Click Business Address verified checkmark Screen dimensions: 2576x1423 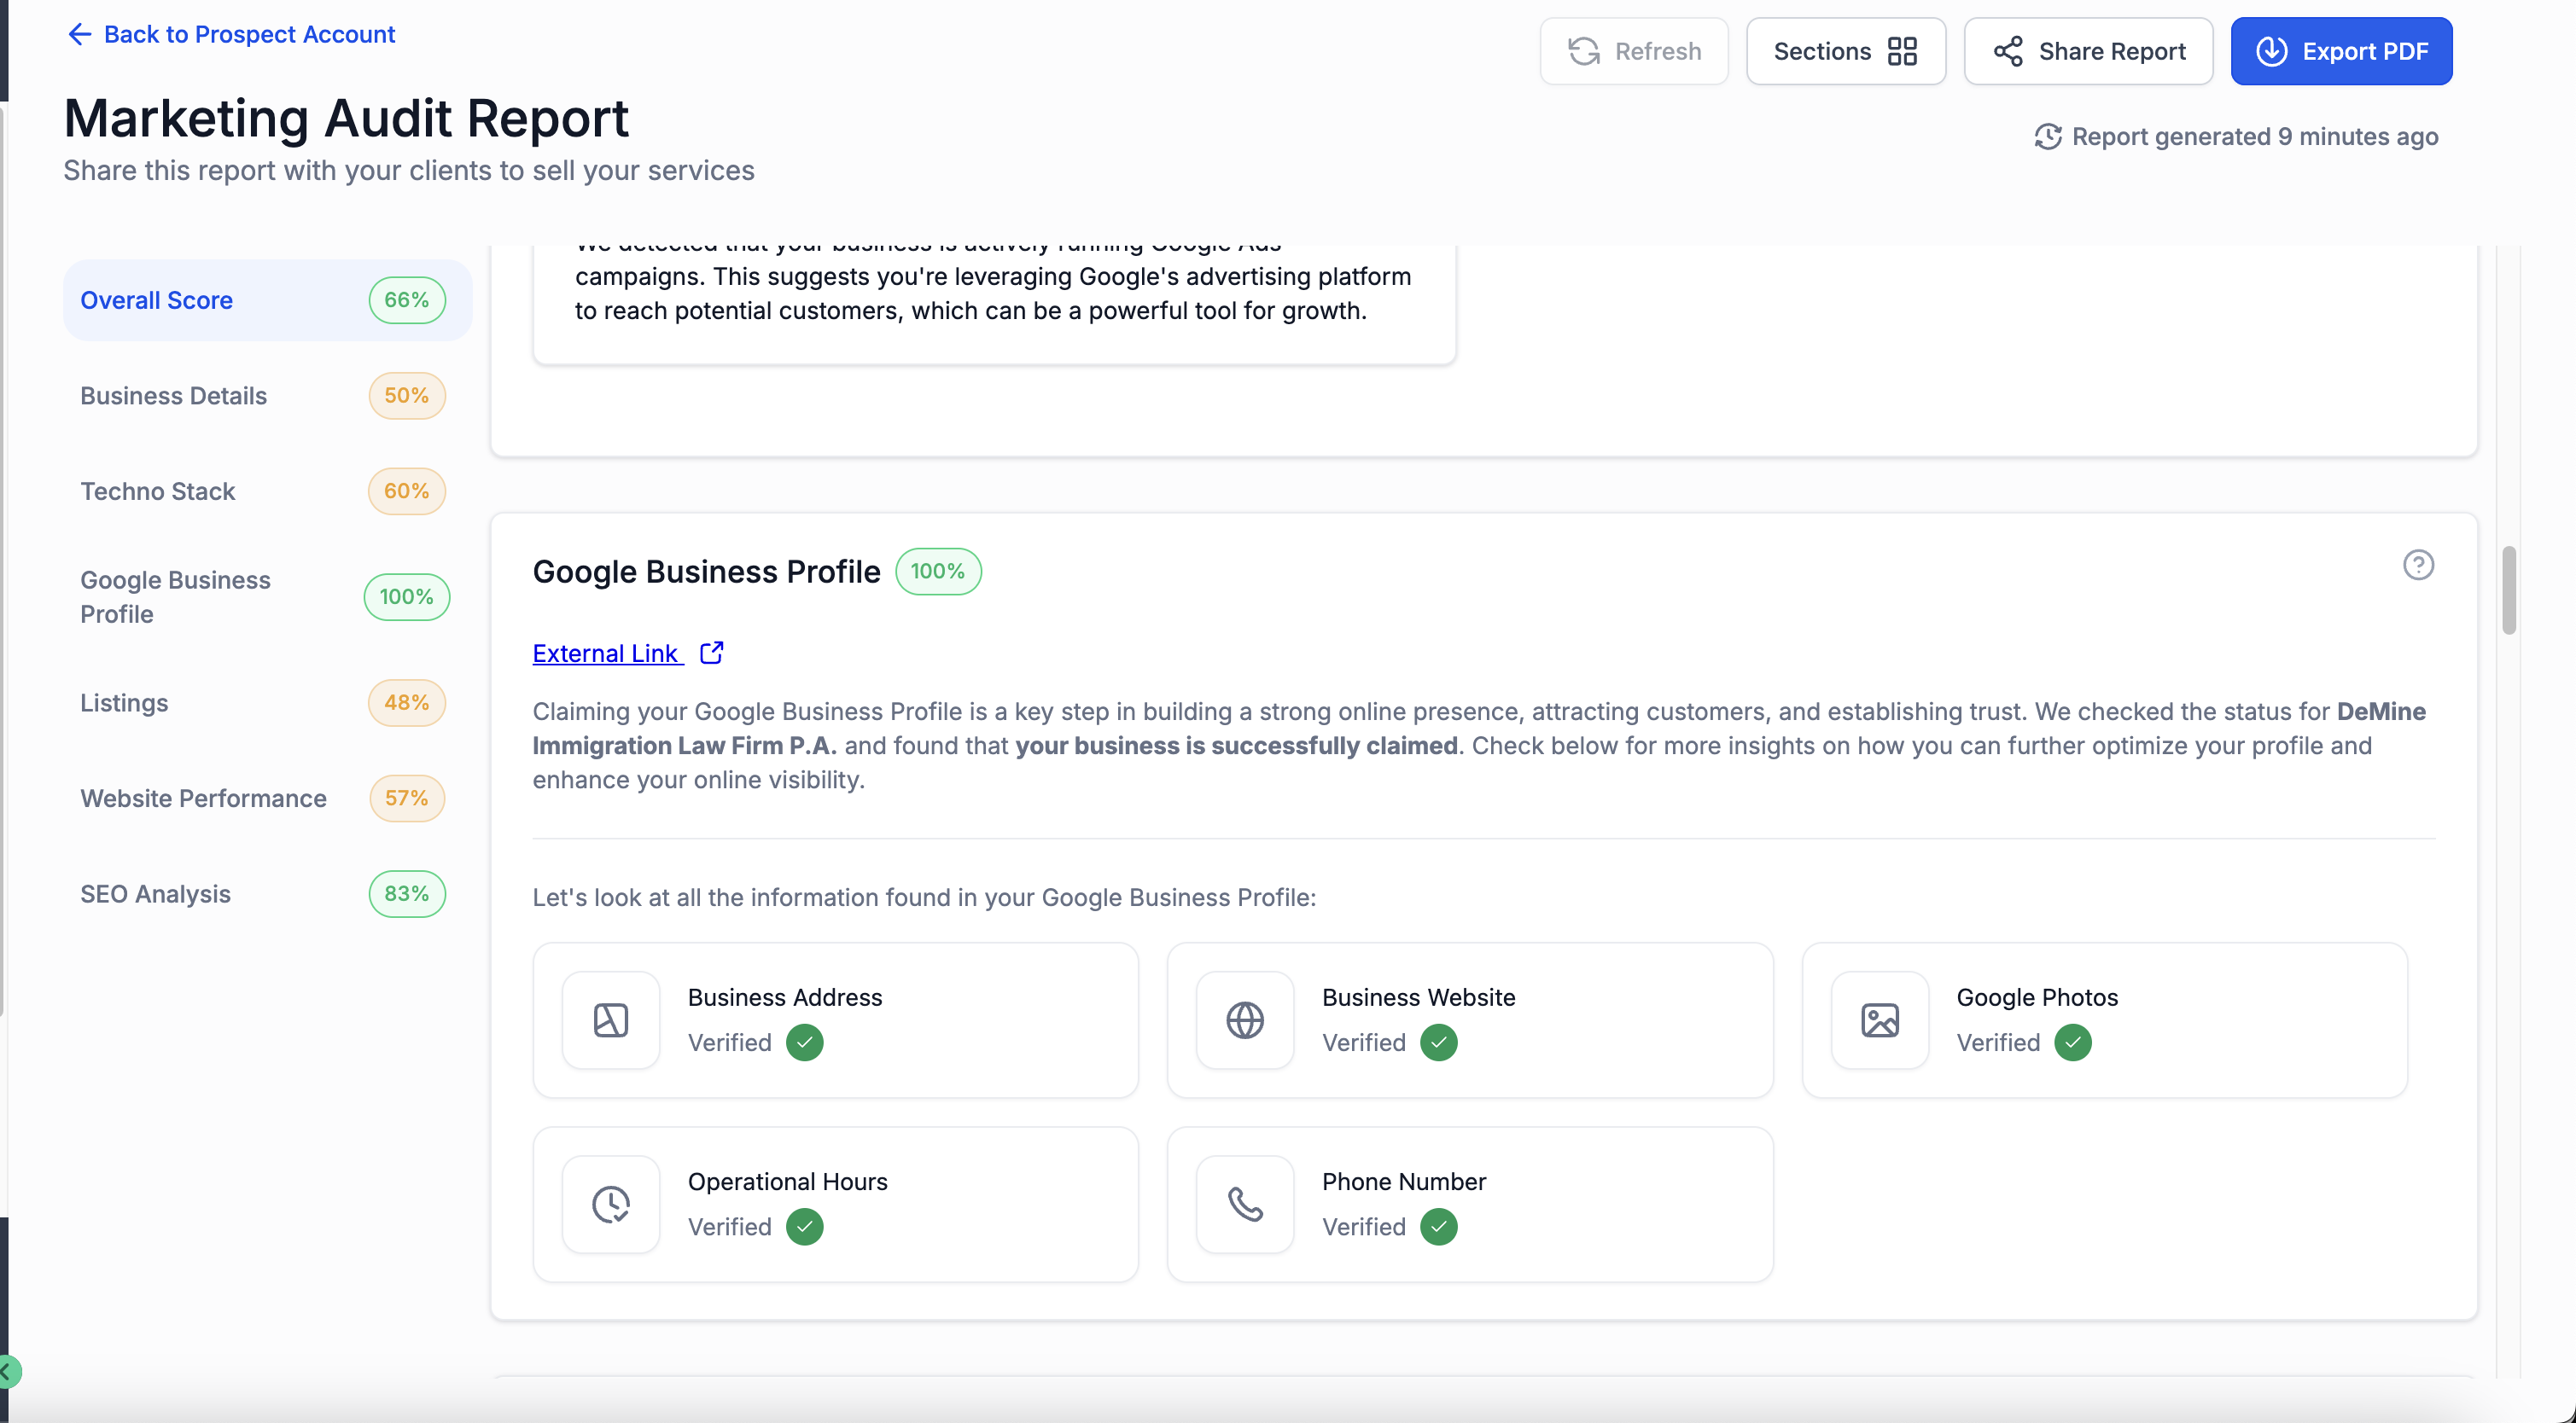coord(804,1043)
